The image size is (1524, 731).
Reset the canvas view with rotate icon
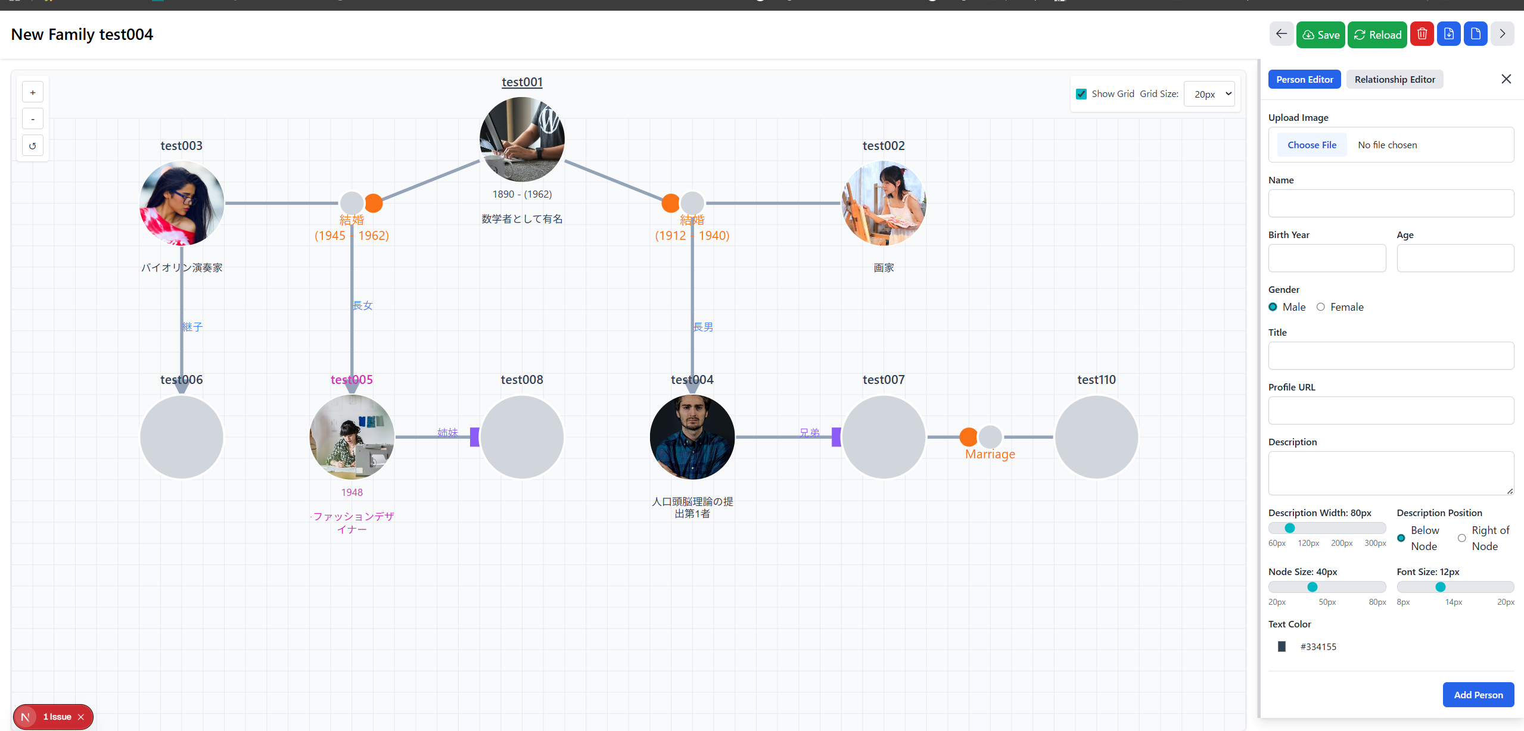(x=33, y=146)
